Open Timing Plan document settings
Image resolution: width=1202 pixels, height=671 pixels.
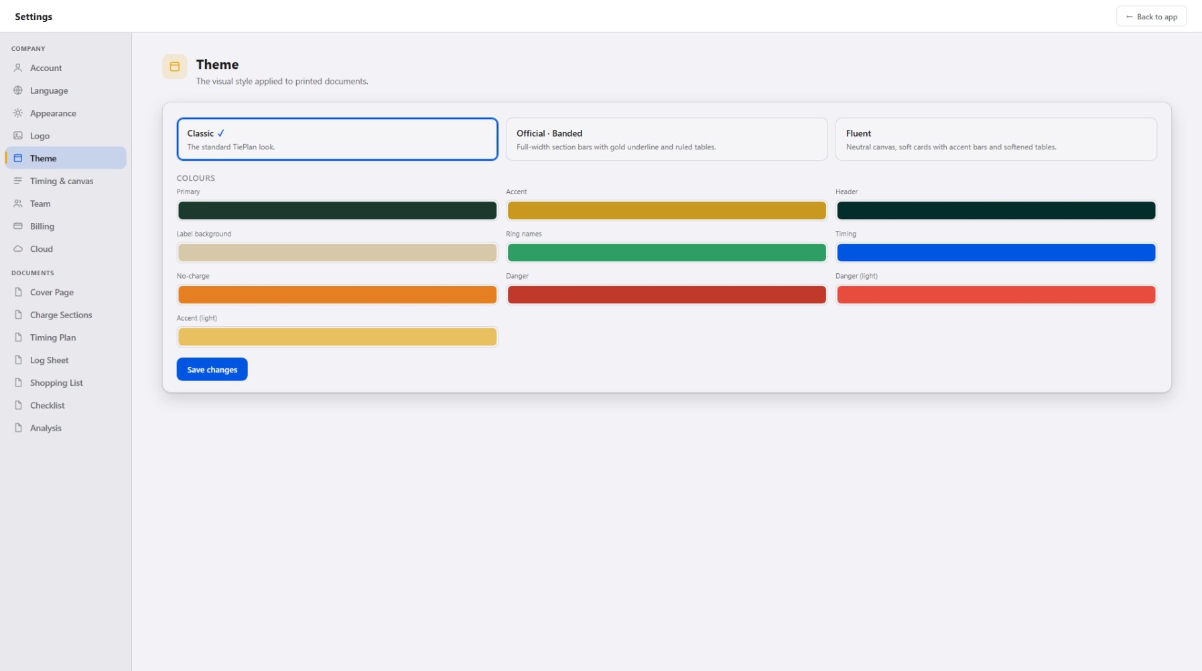(x=66, y=338)
